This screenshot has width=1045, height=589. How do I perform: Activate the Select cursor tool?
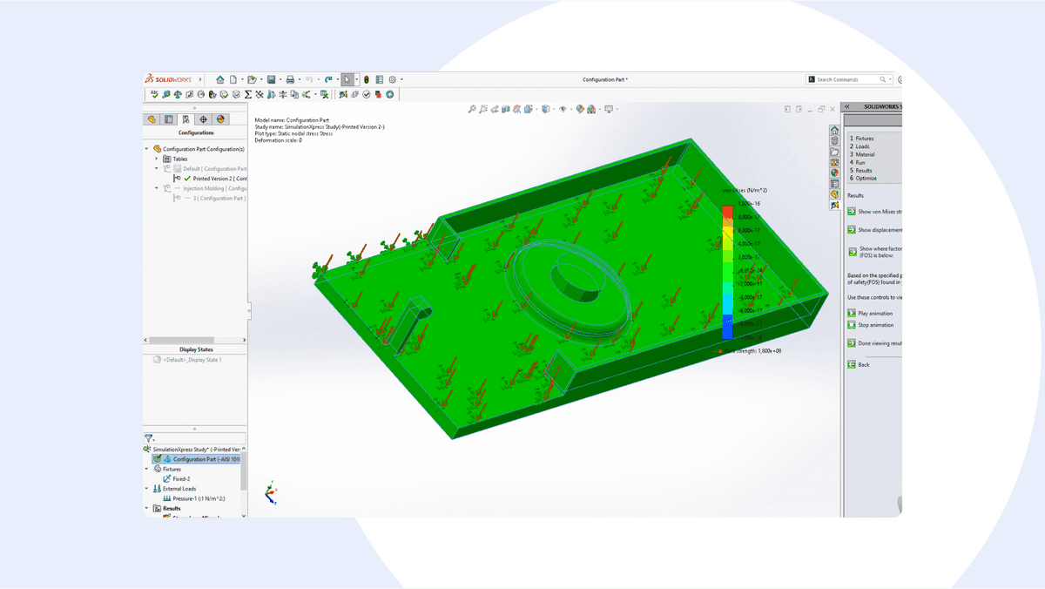click(347, 79)
